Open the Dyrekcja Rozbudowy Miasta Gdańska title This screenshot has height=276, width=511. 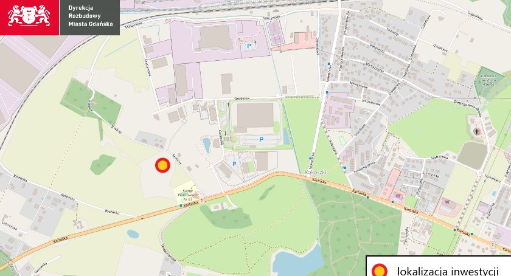(90, 16)
